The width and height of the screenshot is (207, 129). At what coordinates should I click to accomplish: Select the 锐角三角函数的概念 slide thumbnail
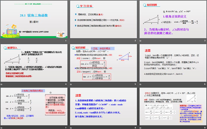pyautogui.click(x=34, y=107)
